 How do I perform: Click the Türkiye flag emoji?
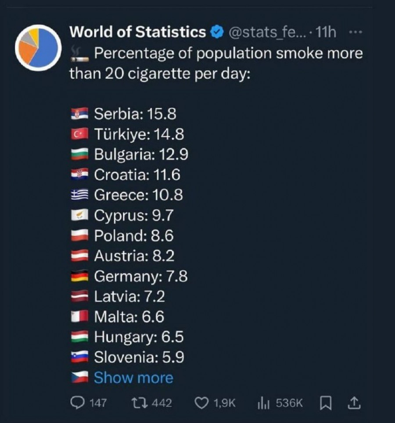click(79, 135)
